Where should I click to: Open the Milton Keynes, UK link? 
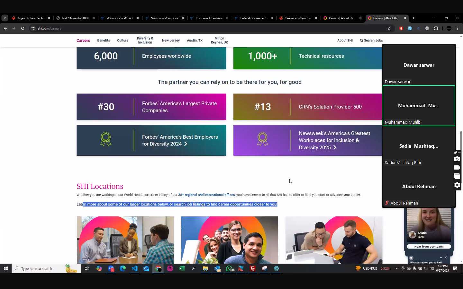219,40
